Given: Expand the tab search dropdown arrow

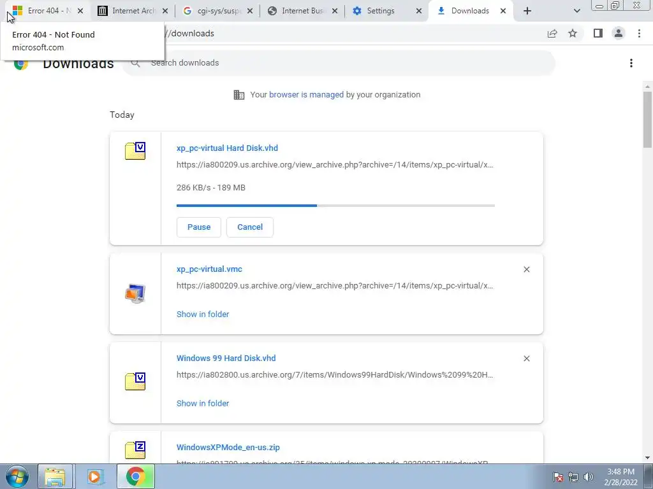Looking at the screenshot, I should 576,11.
